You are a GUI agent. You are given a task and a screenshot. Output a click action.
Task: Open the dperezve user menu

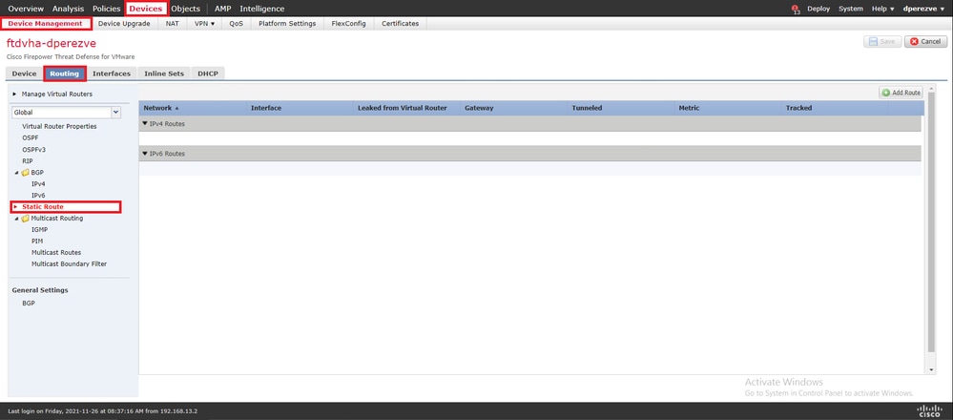point(923,10)
